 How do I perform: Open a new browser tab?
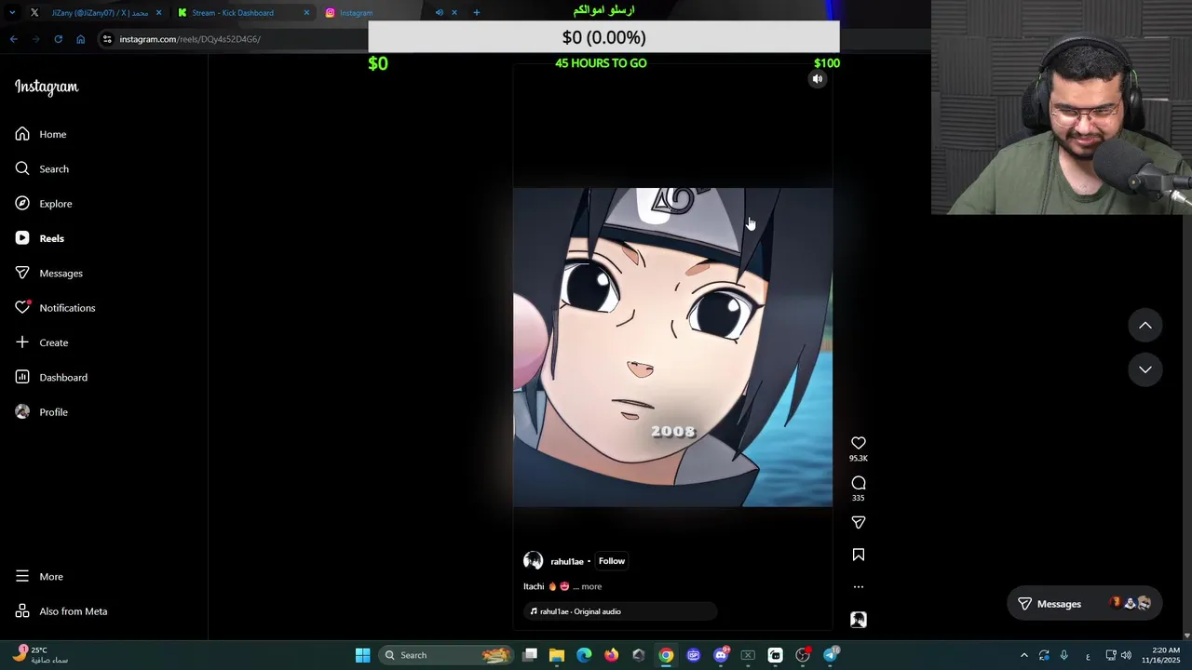tap(477, 13)
